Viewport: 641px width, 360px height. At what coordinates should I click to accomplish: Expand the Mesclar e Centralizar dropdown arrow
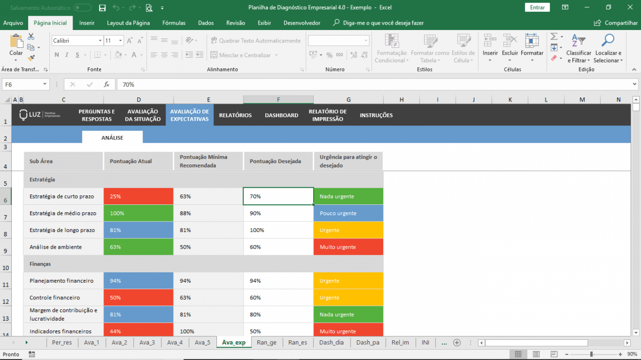point(276,55)
